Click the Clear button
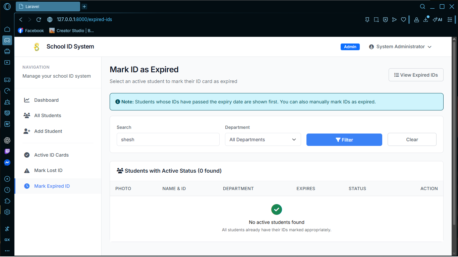Image resolution: width=458 pixels, height=257 pixels. coord(412,140)
